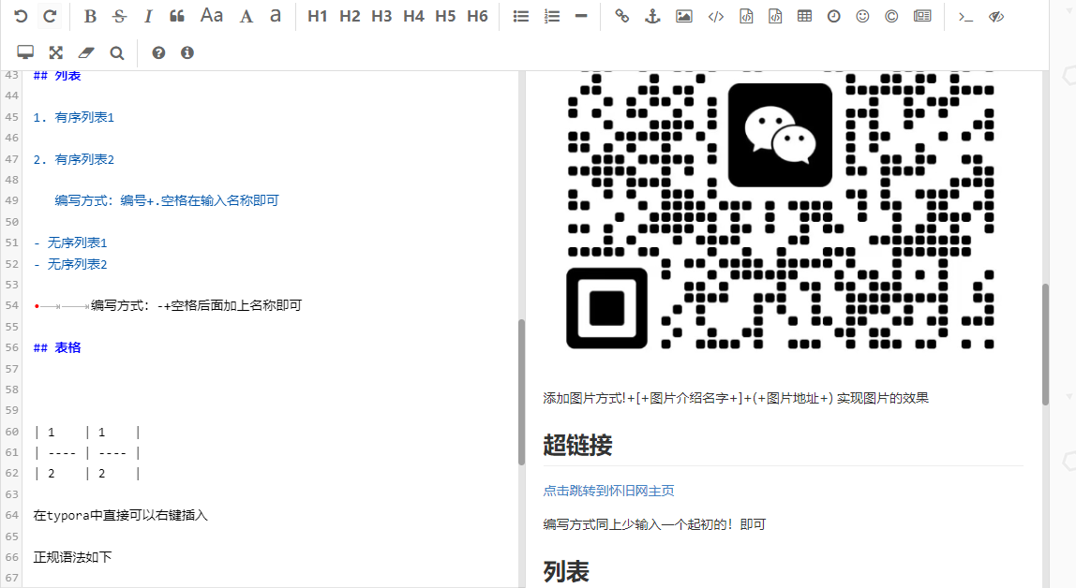1076x588 pixels.
Task: Capitalize first letters with Aa button
Action: (212, 16)
